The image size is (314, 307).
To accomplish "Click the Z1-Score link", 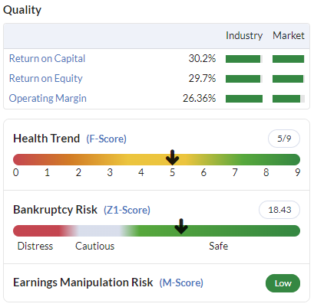I will 127,210.
